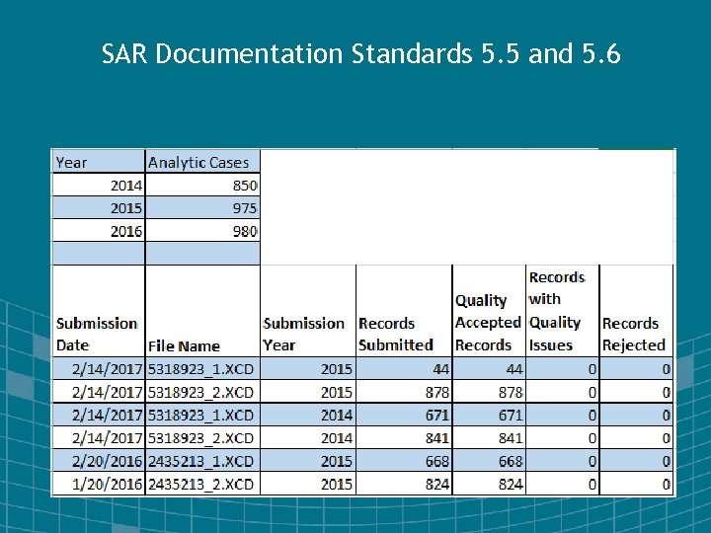Click file name 5318923_2.XCD in the 878-records row
This screenshot has width=711, height=533.
[x=202, y=392]
